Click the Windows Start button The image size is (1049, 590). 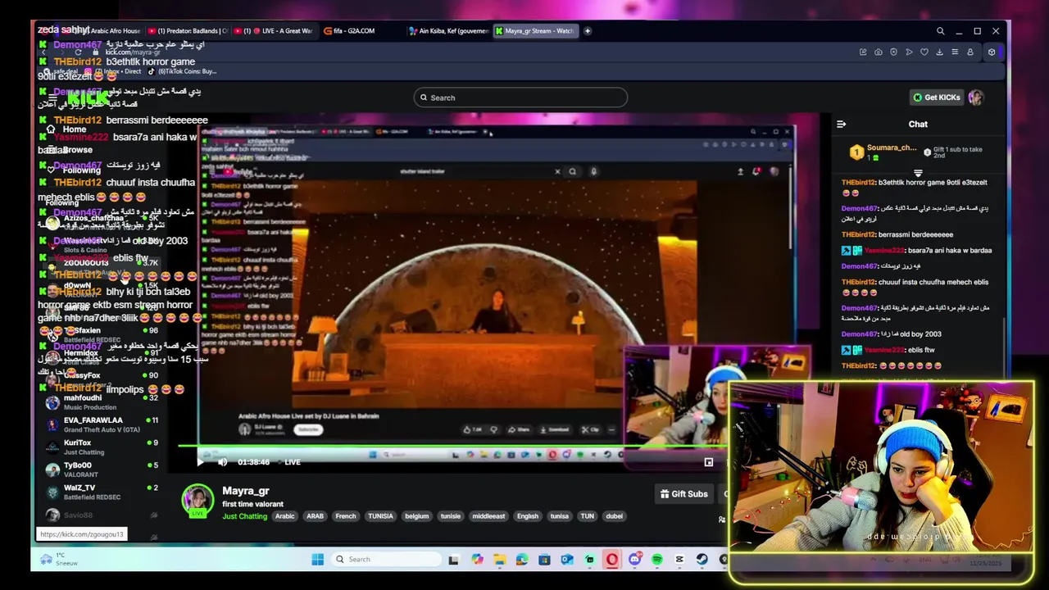[x=318, y=560]
